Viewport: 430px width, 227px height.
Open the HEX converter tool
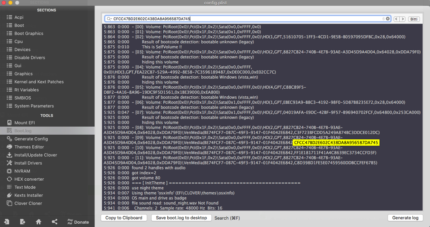coord(29,179)
